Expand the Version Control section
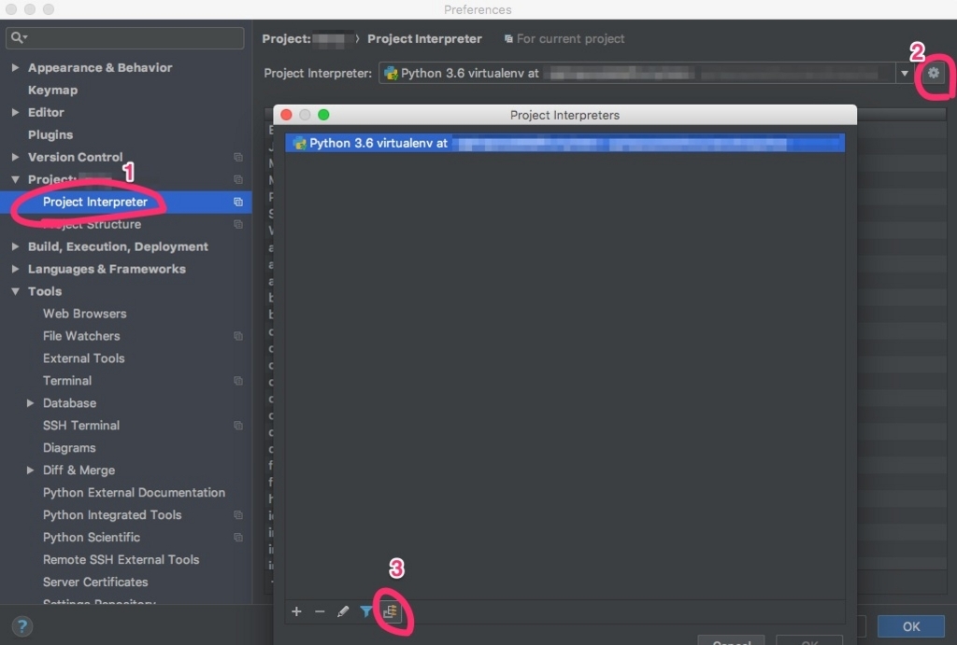The width and height of the screenshot is (957, 645). pyautogui.click(x=15, y=158)
